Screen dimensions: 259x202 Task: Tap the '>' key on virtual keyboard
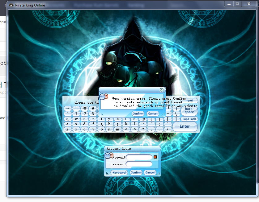pyautogui.click(x=135, y=129)
